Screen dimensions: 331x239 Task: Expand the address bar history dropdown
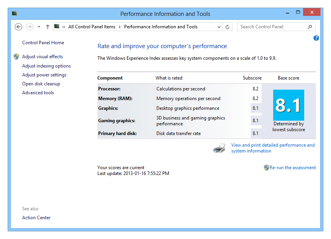219,27
